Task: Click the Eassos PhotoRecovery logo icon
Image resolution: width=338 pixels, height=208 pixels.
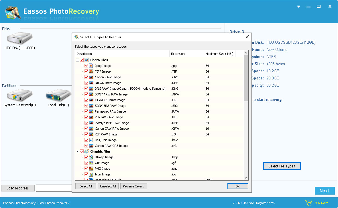Action: pos(13,12)
